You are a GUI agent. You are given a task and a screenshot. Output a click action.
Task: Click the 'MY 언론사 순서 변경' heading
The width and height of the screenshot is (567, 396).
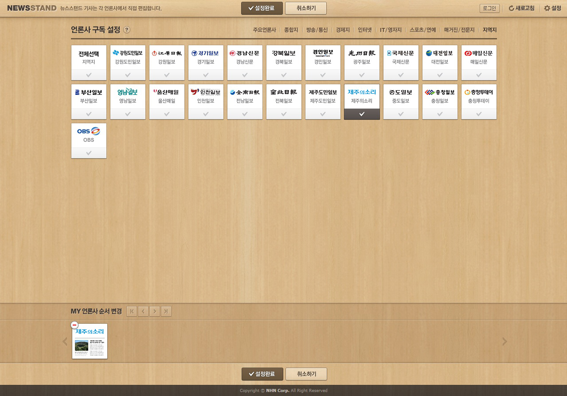pyautogui.click(x=96, y=311)
